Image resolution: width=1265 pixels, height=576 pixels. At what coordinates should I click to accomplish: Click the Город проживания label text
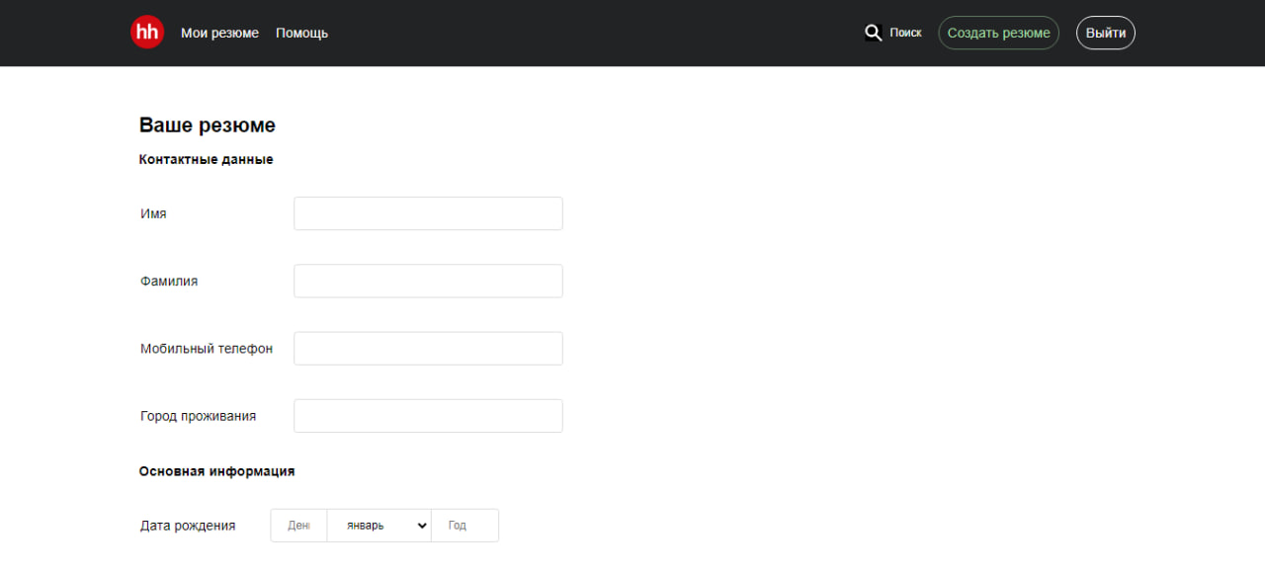(198, 416)
